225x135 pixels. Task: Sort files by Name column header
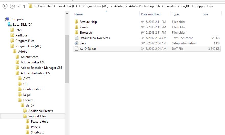[x=78, y=14]
